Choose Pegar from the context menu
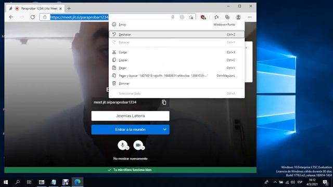 point(176,68)
